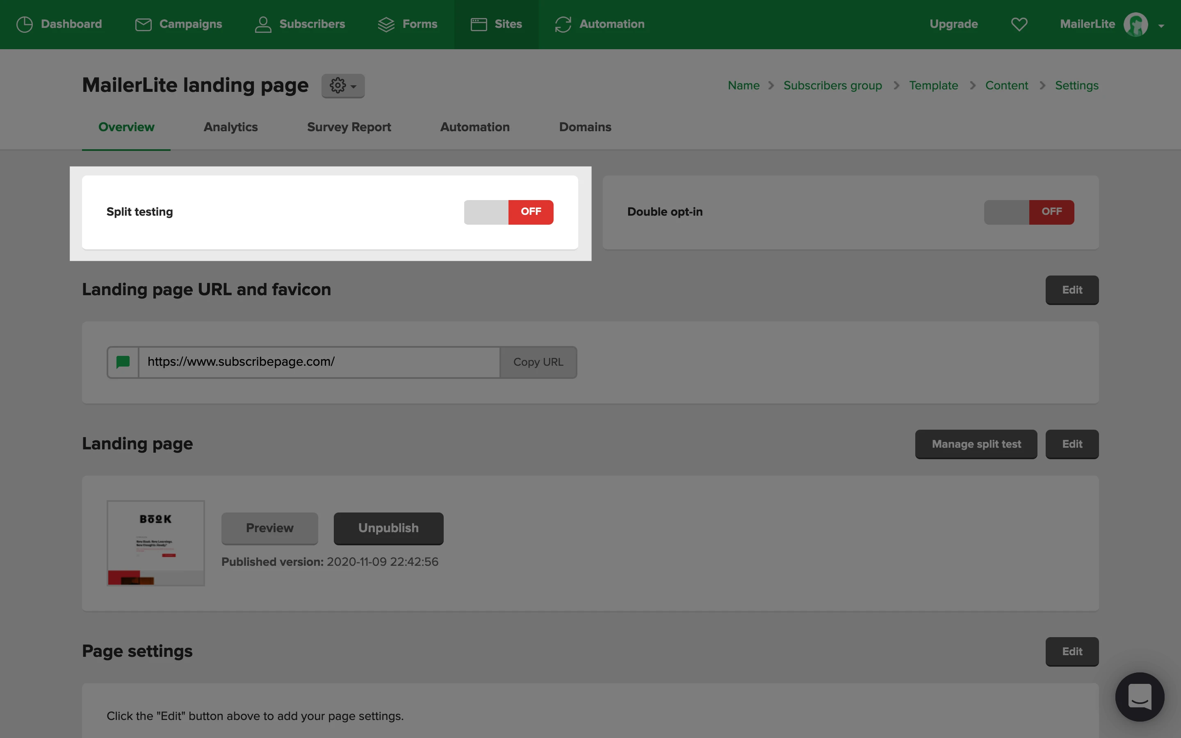This screenshot has width=1181, height=738.
Task: Expand the account menu caret
Action: (1161, 26)
